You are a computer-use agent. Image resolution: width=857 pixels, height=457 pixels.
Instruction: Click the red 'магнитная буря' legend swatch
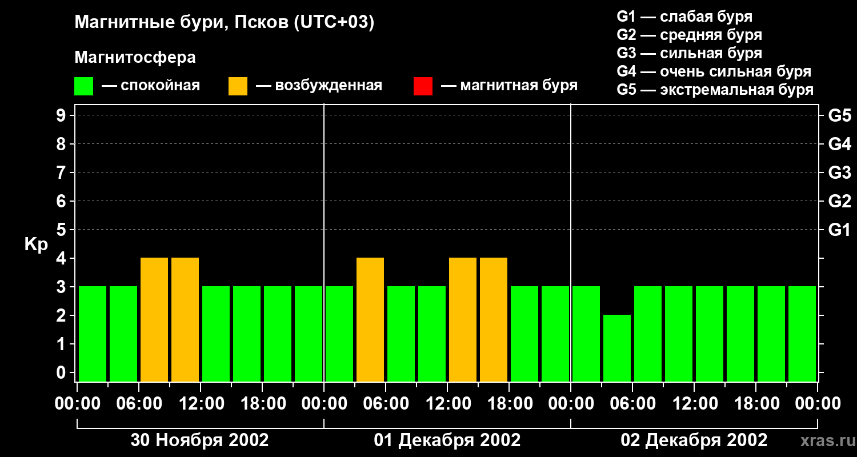423,86
